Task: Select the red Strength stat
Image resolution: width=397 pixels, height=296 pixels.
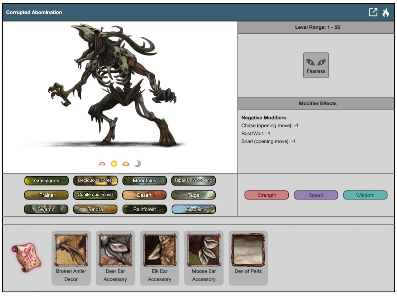Action: [267, 195]
